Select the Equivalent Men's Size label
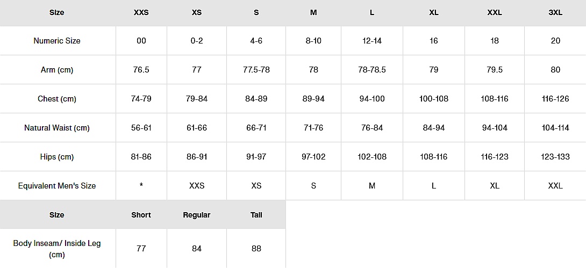This screenshot has width=586, height=268. pos(57,186)
